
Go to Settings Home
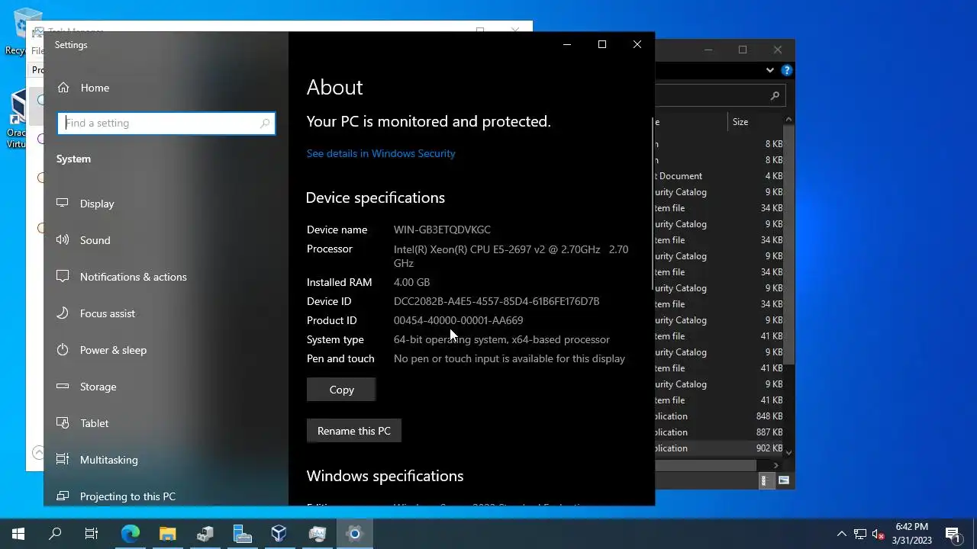[84, 88]
